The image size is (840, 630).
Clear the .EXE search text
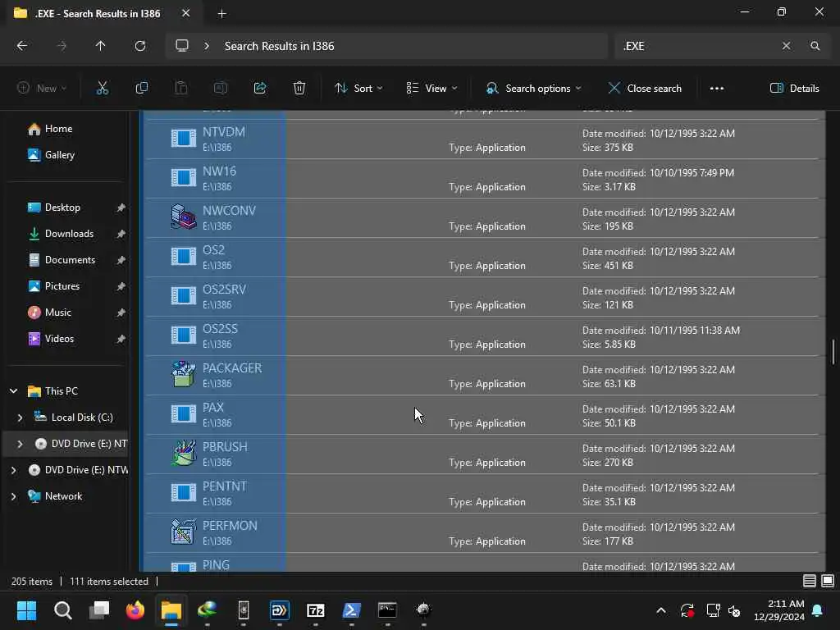click(x=786, y=46)
